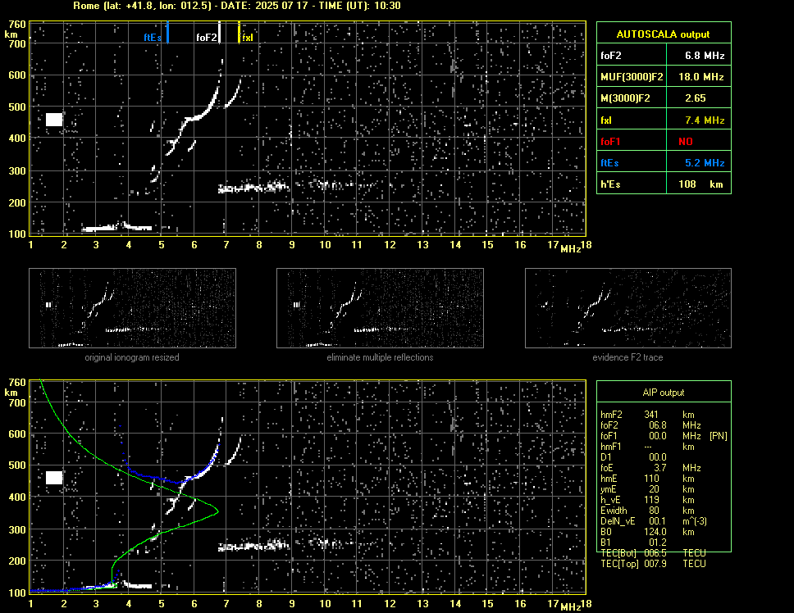
Task: Click the h'Es value 108 km
Action: [x=700, y=184]
